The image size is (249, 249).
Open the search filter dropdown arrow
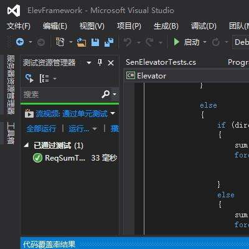[115, 95]
